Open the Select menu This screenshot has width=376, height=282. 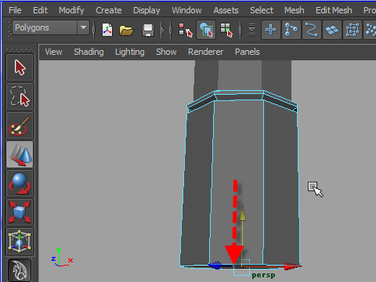point(262,10)
